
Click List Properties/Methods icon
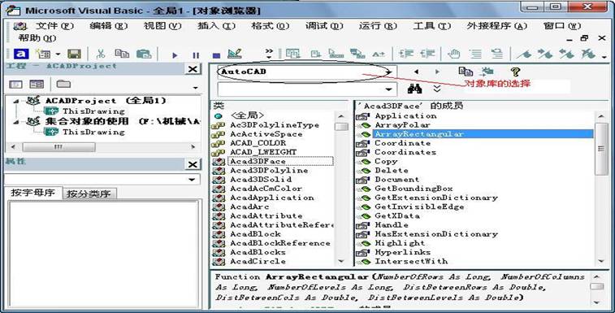(293, 54)
